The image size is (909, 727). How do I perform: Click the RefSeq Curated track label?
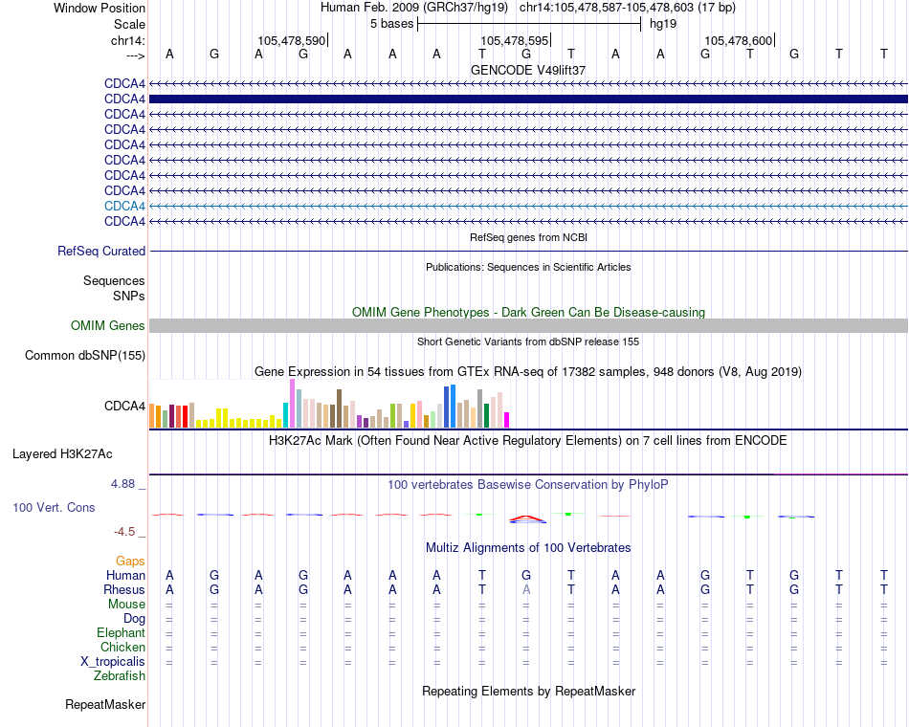101,251
